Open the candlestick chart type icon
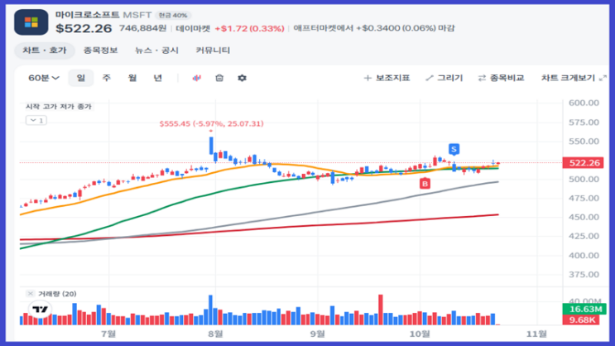The height and width of the screenshot is (346, 615). point(196,78)
